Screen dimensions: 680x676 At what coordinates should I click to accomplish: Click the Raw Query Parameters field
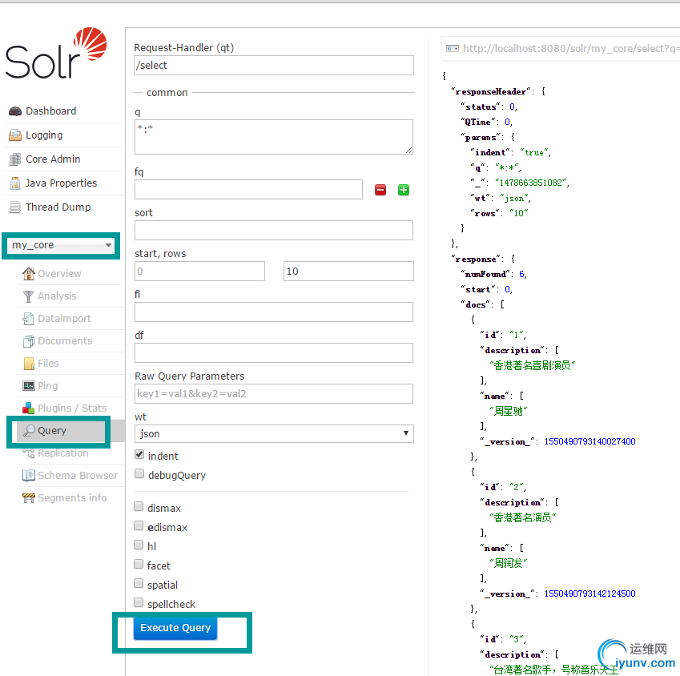274,394
